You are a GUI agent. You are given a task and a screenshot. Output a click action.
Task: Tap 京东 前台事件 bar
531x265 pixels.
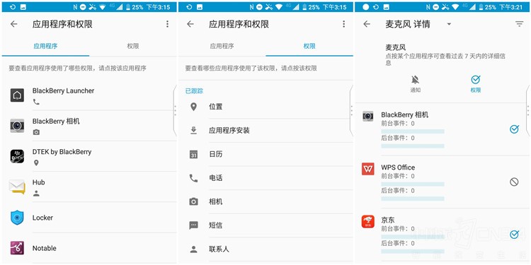click(413, 237)
